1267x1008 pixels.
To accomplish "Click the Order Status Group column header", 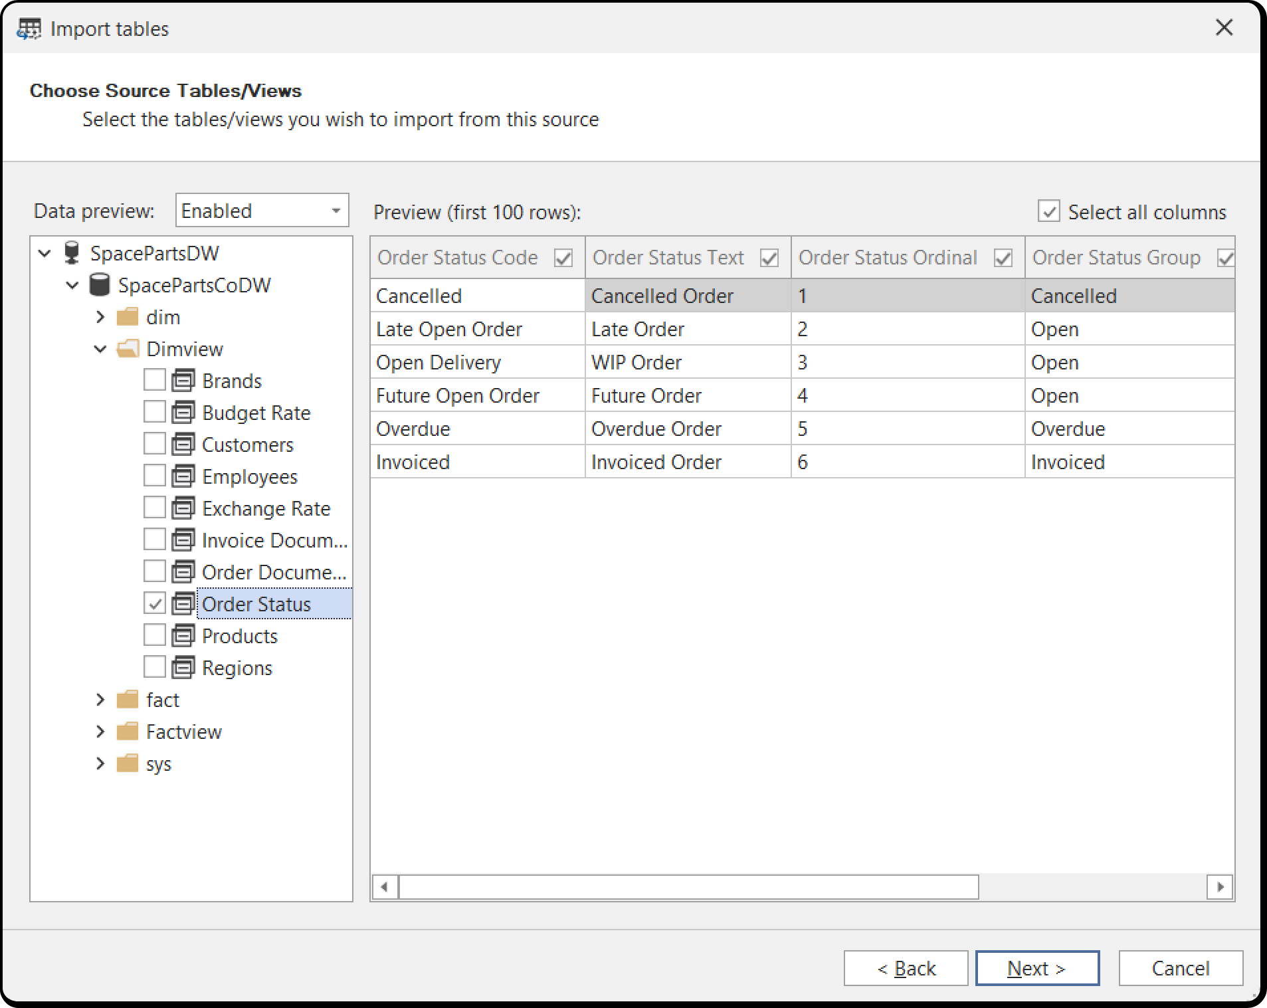I will pyautogui.click(x=1129, y=258).
